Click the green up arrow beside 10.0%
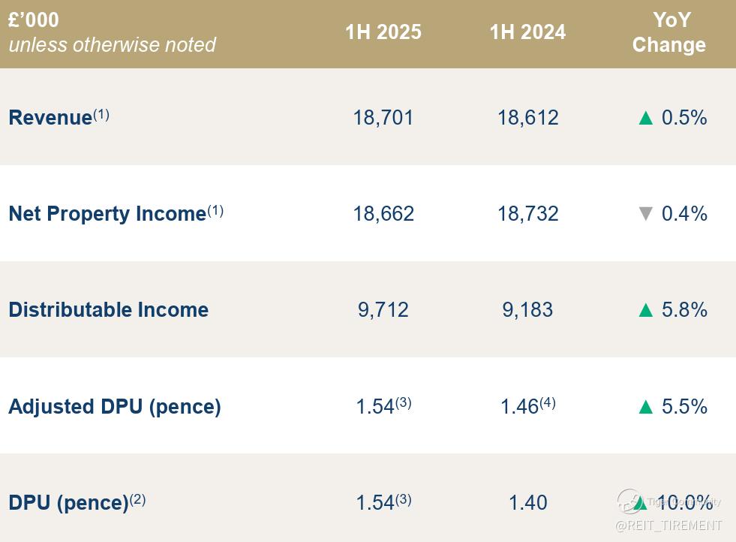The image size is (736, 542). [x=640, y=503]
